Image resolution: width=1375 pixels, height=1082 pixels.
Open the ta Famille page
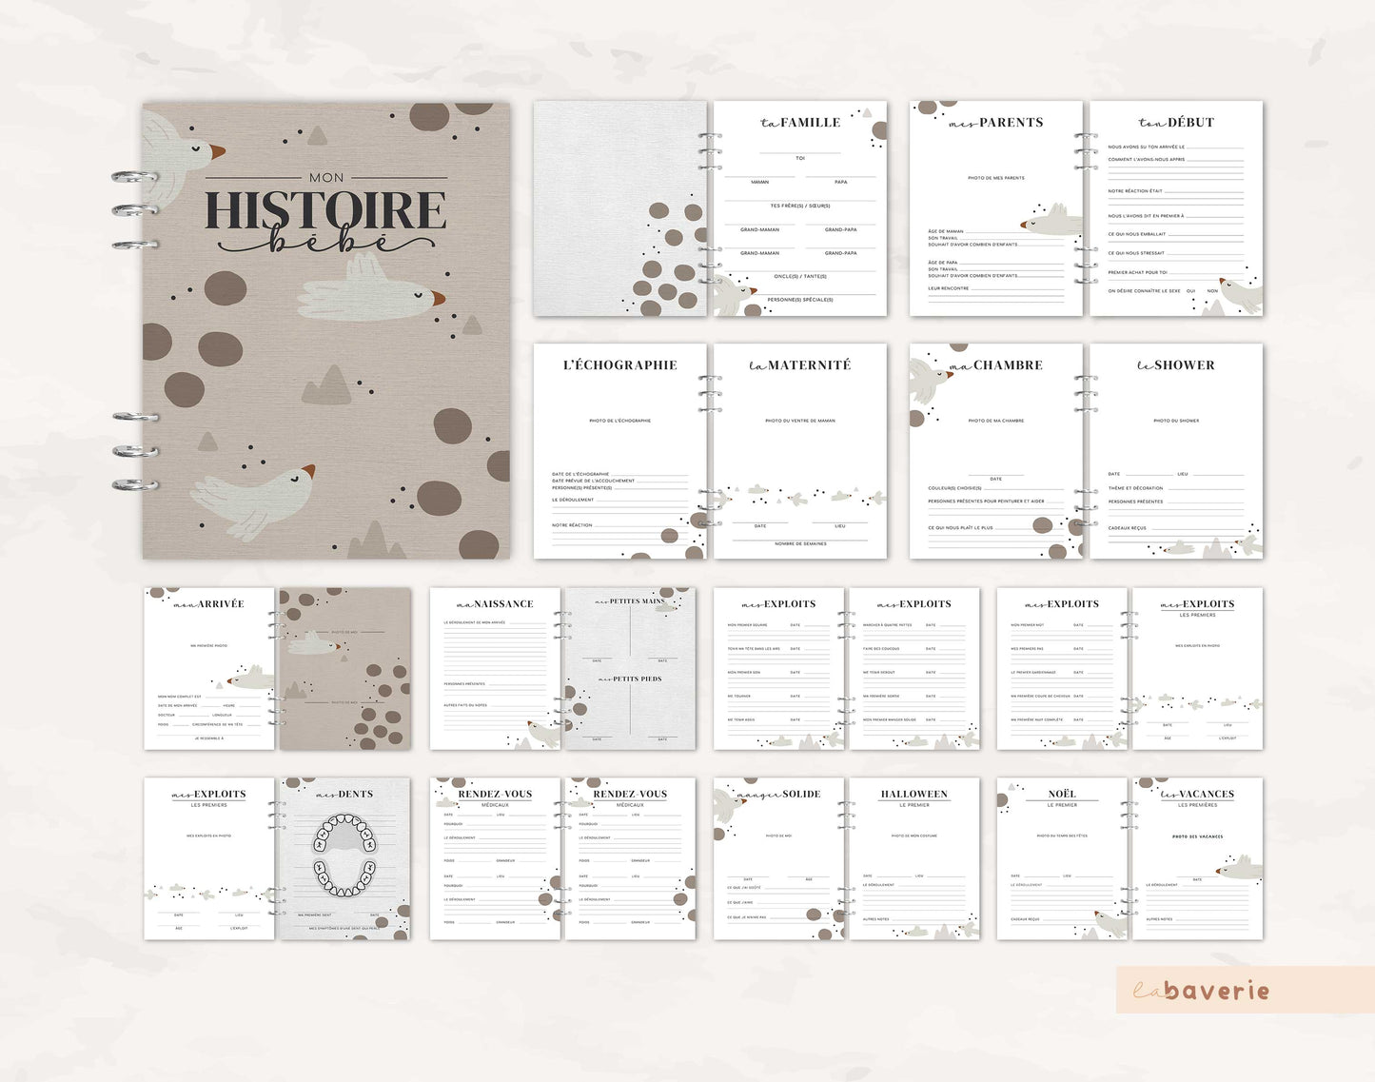coord(799,208)
